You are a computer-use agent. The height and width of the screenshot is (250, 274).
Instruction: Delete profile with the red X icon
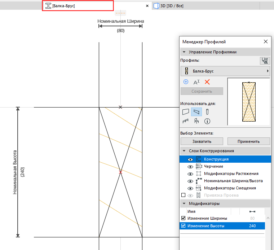207,82
